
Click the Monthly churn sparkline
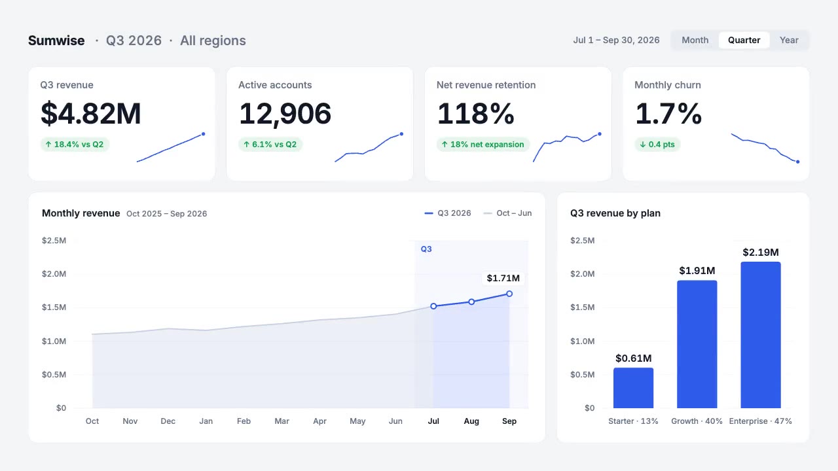(765, 147)
